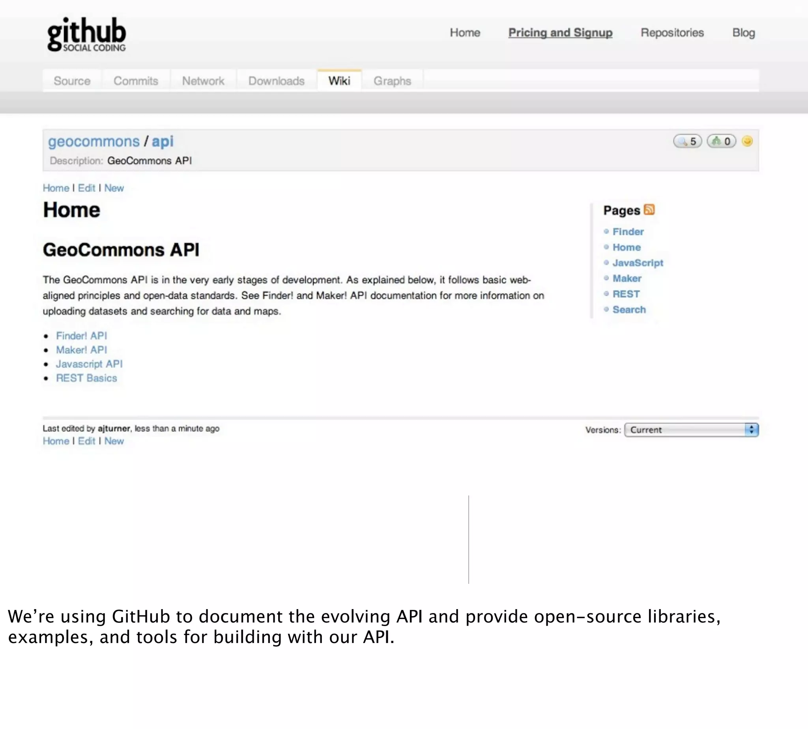The height and width of the screenshot is (729, 808).
Task: Click the GeoCommons API heading text
Action: 121,250
